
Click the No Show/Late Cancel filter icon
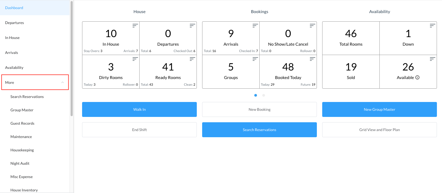pos(312,26)
